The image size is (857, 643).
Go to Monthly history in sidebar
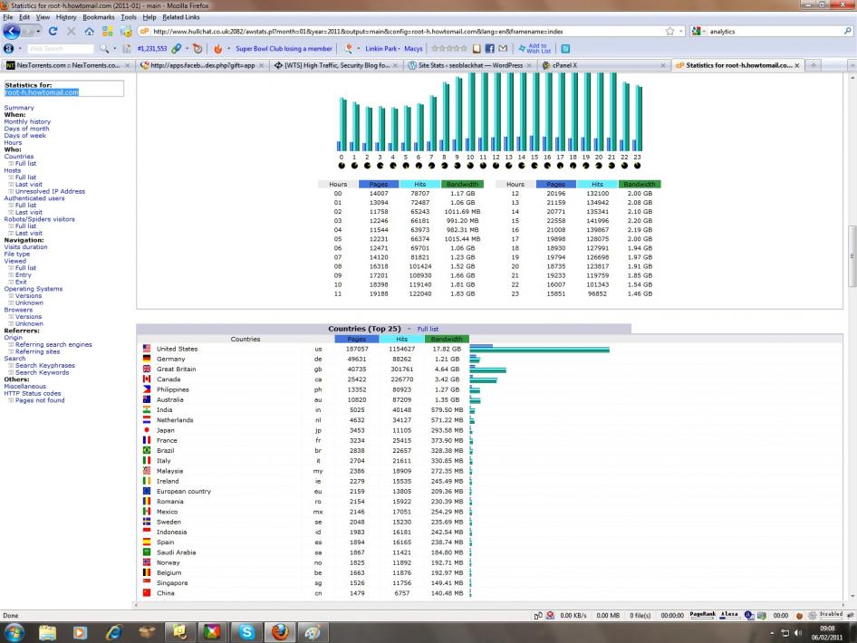(27, 121)
